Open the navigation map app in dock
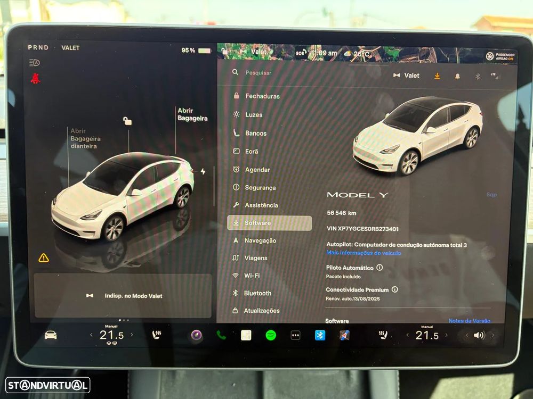Image resolution: width=533 pixels, height=399 pixels. coord(344,335)
